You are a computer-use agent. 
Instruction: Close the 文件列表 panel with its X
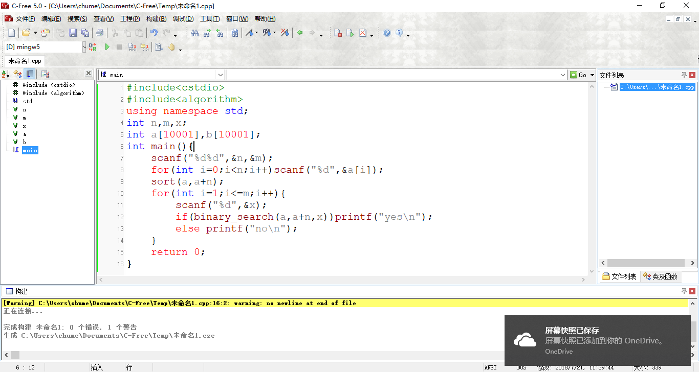tap(692, 75)
